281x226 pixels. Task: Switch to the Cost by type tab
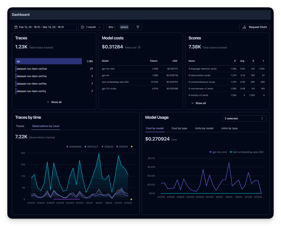tap(179, 128)
